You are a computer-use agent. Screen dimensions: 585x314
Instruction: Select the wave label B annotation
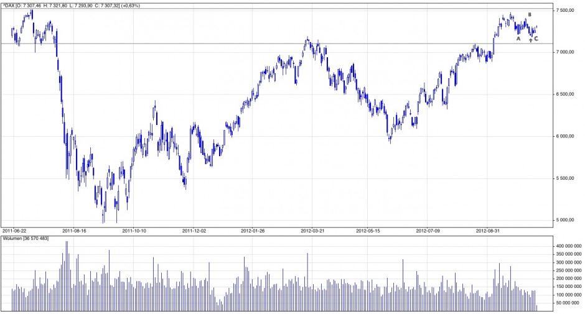[530, 14]
